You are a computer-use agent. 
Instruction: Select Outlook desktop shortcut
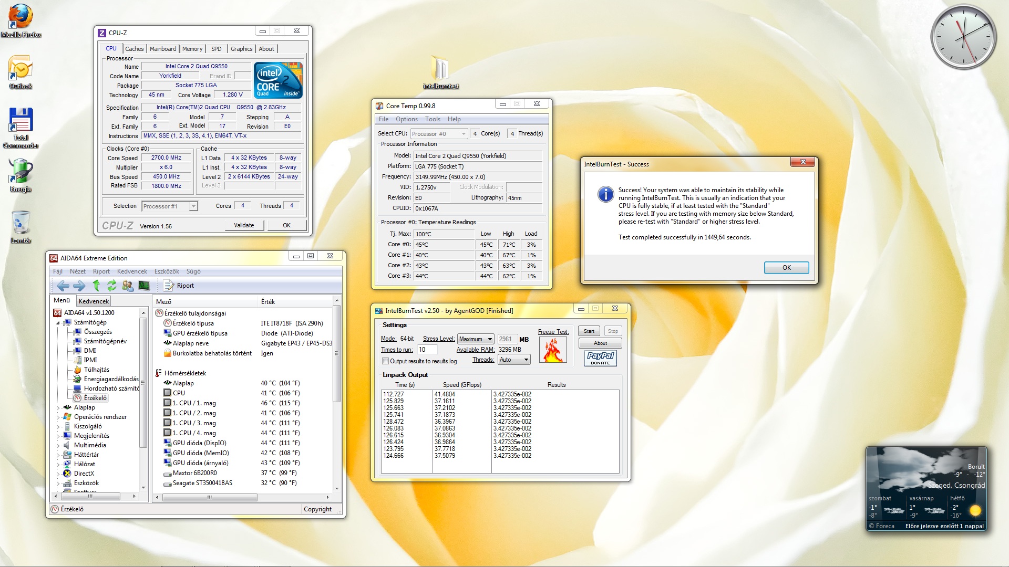click(x=21, y=72)
